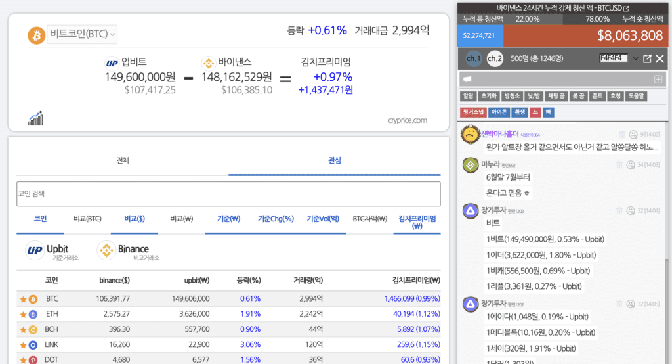This screenshot has width=672, height=364.
Task: Click the Upbit logo above 149,600,000원
Action: pos(112,63)
